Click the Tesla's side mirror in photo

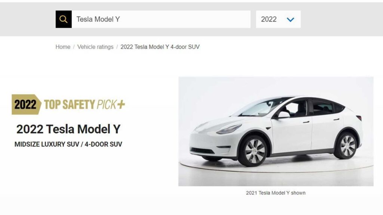(283, 115)
